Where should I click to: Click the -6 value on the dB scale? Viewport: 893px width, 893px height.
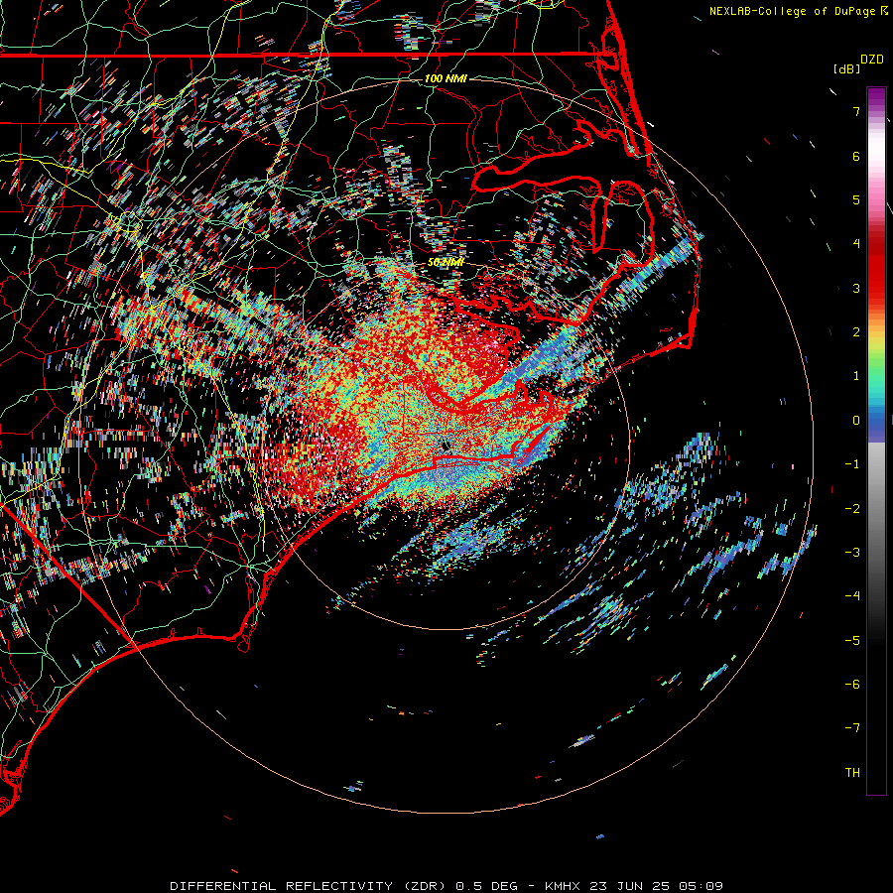click(x=853, y=685)
